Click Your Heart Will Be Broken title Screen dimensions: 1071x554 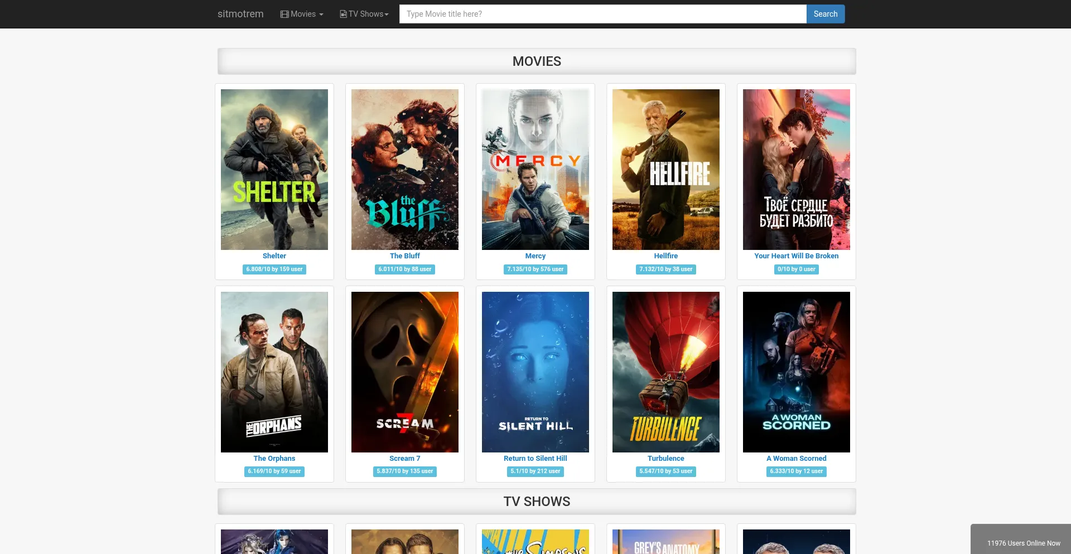pyautogui.click(x=797, y=256)
